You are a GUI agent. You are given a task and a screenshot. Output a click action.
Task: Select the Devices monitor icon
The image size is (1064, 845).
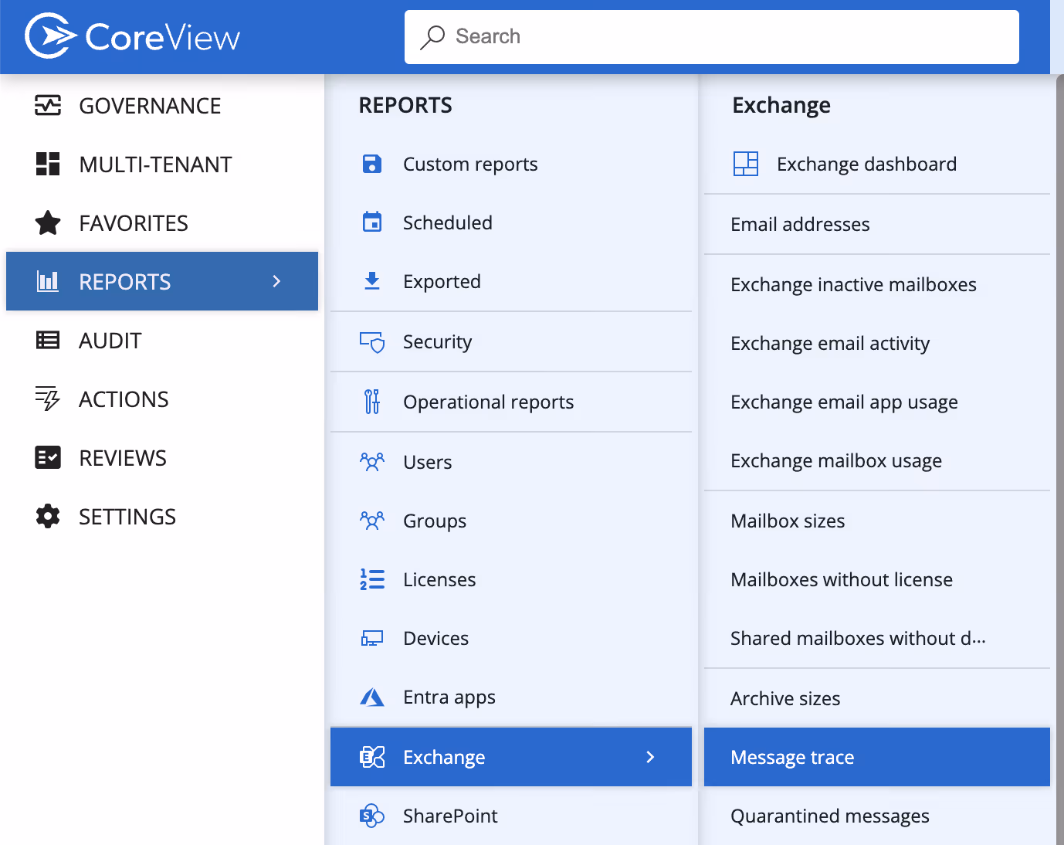pyautogui.click(x=372, y=638)
